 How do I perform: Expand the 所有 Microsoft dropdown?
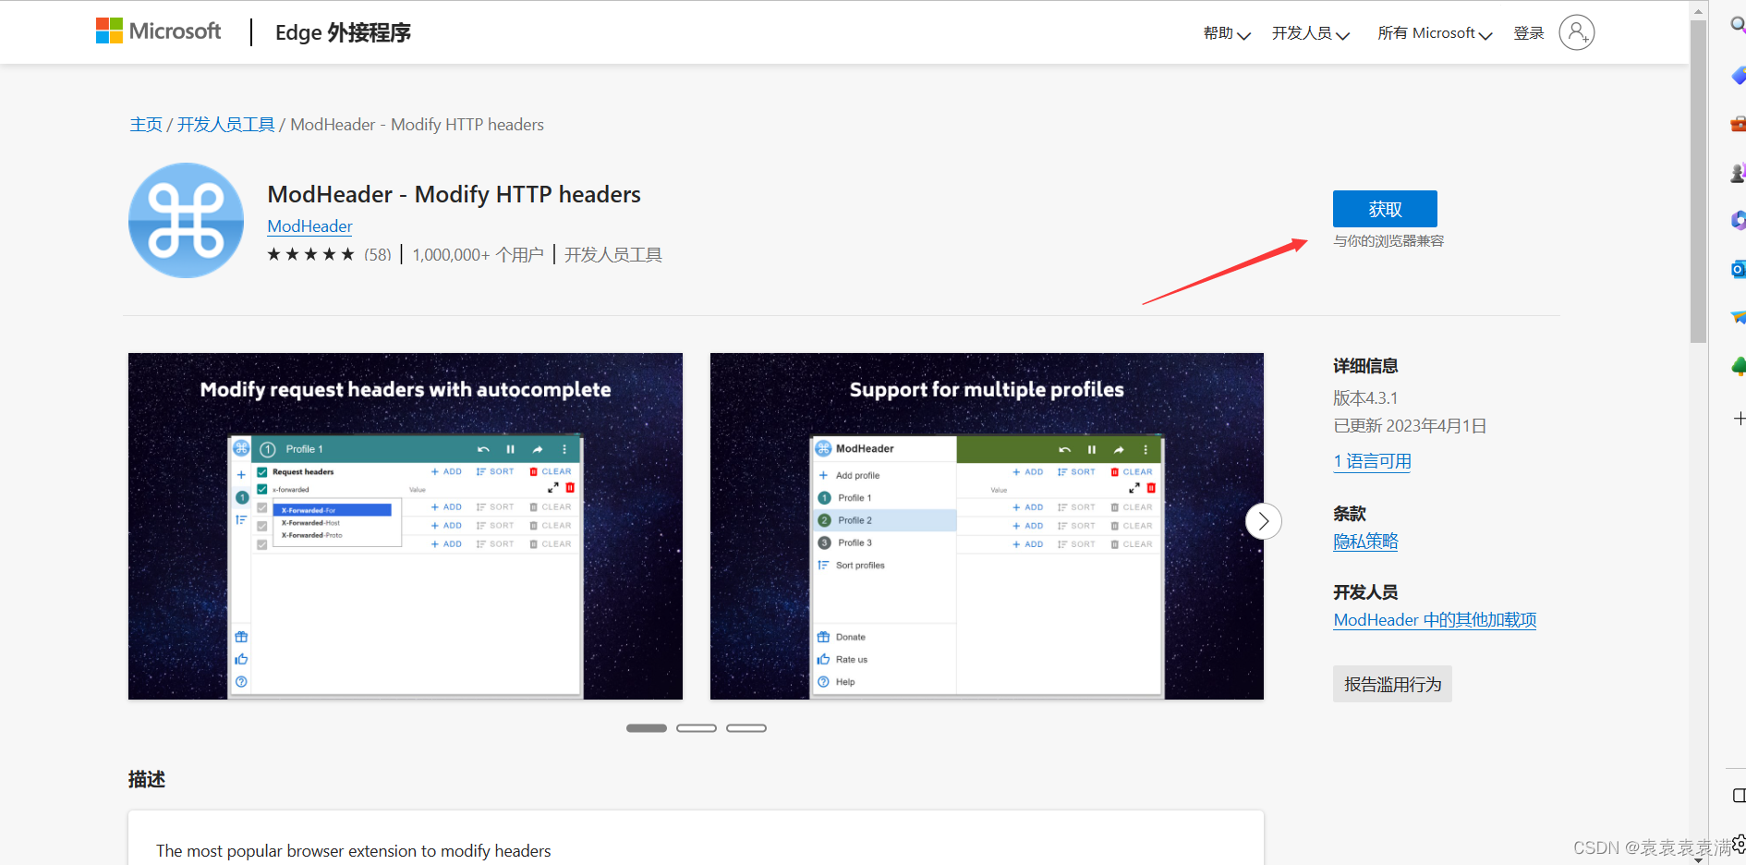point(1435,33)
